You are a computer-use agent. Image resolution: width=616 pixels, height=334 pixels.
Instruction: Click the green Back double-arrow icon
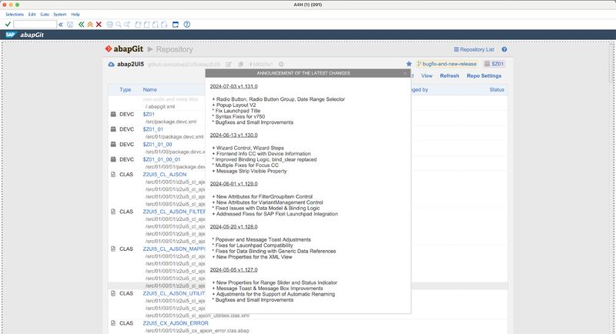pos(81,25)
